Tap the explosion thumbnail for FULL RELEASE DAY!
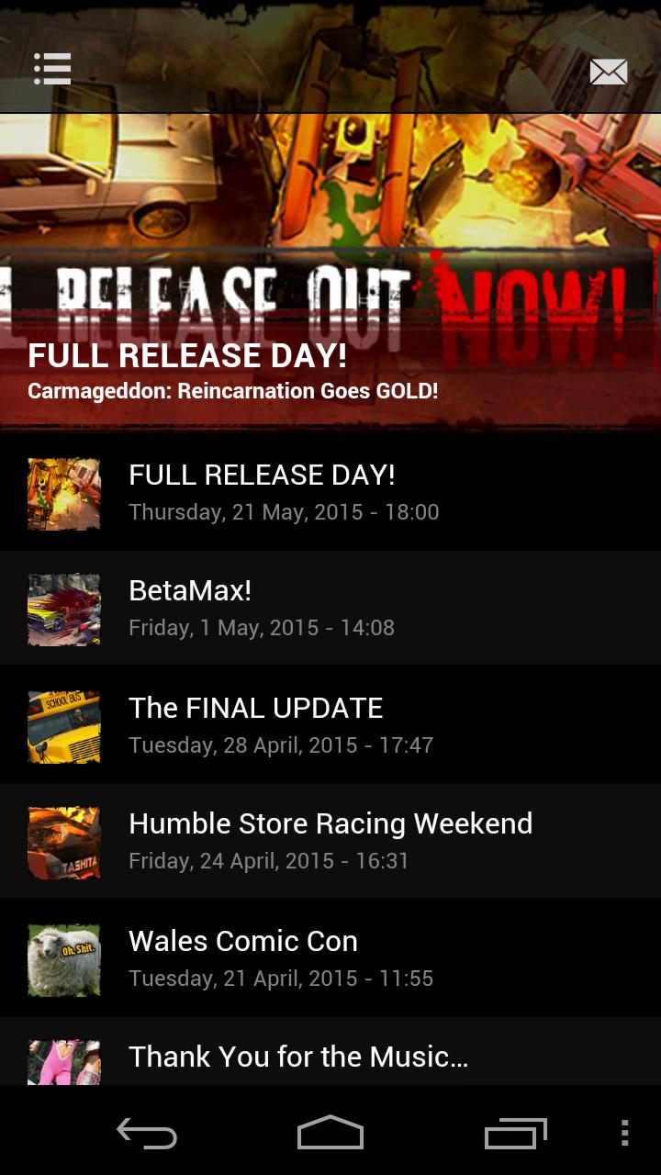This screenshot has height=1175, width=661. (64, 493)
